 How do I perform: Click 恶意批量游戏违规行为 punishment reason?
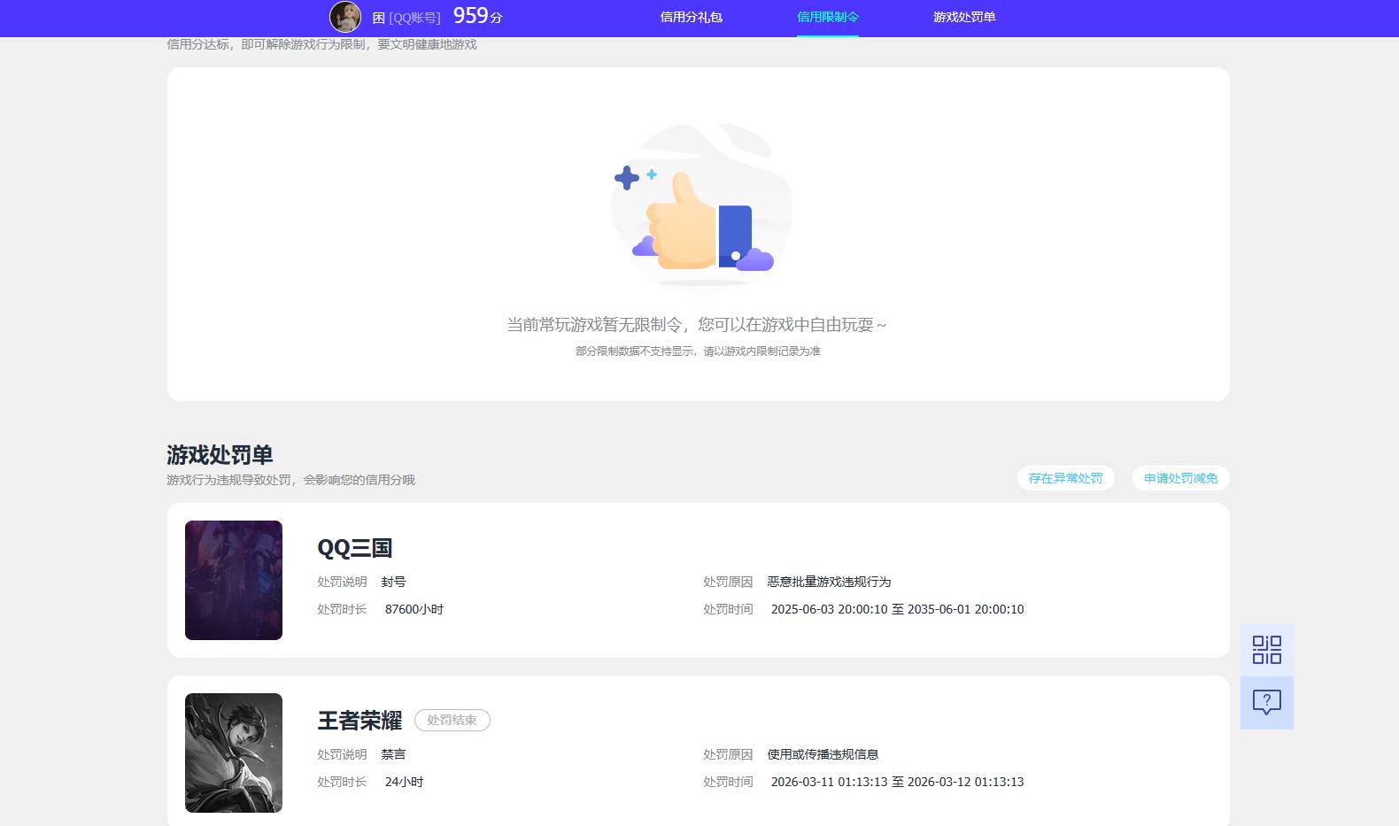[x=829, y=582]
